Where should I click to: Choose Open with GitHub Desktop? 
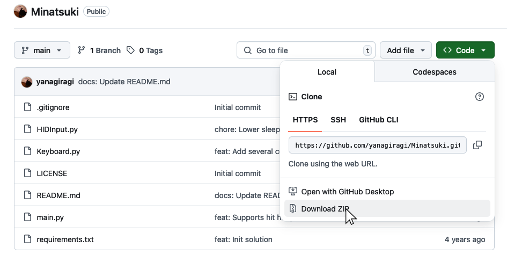[x=387, y=192]
